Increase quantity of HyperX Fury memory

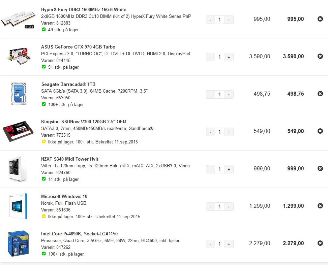click(229, 20)
